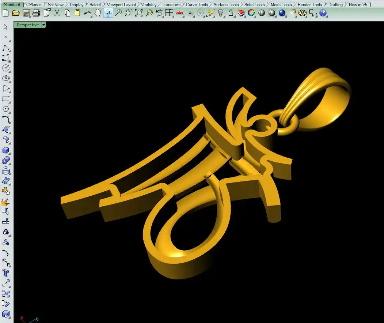The height and width of the screenshot is (323, 384).
Task: Pick the Circle drawing tool
Action: pyautogui.click(x=6, y=68)
